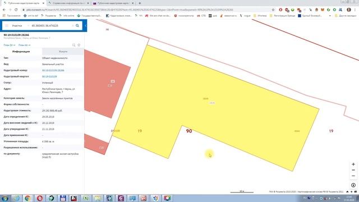Open the Excel taskbar icon

(x=86, y=198)
